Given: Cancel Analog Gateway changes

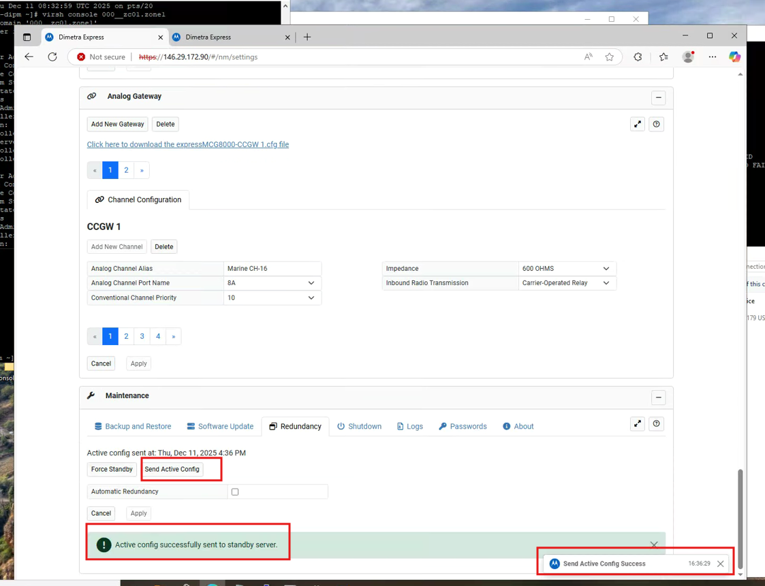Looking at the screenshot, I should coord(101,363).
